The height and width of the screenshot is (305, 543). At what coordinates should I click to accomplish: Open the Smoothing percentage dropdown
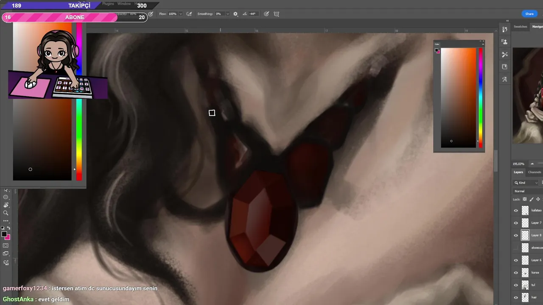[x=227, y=14]
